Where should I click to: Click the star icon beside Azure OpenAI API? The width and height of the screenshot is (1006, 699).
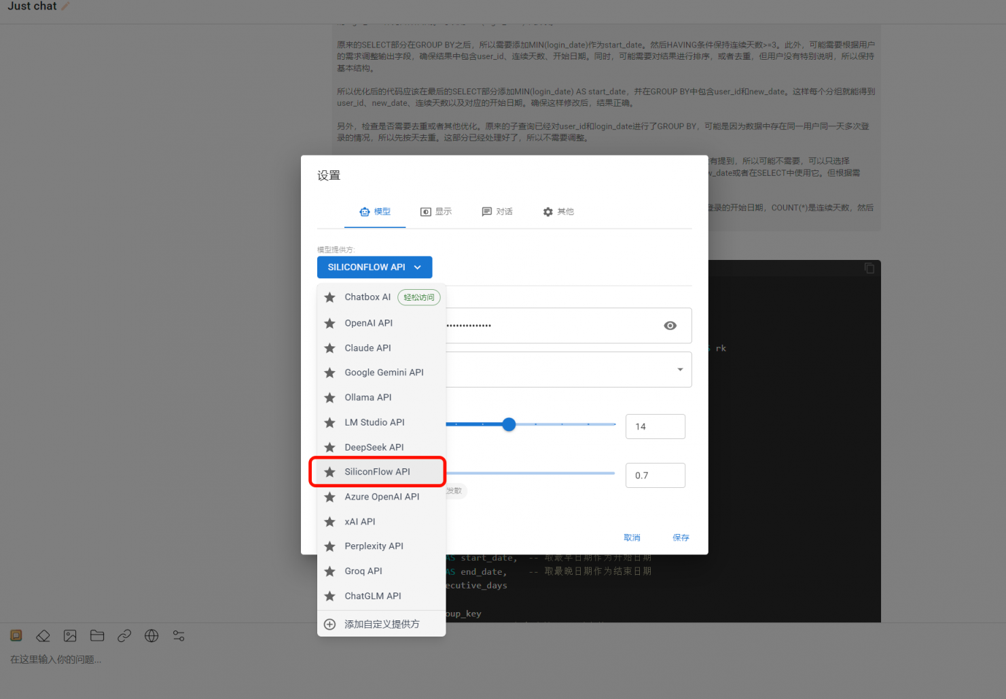329,497
